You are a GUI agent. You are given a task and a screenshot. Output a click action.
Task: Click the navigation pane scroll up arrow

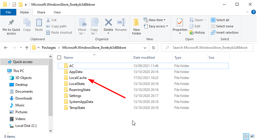point(51,56)
